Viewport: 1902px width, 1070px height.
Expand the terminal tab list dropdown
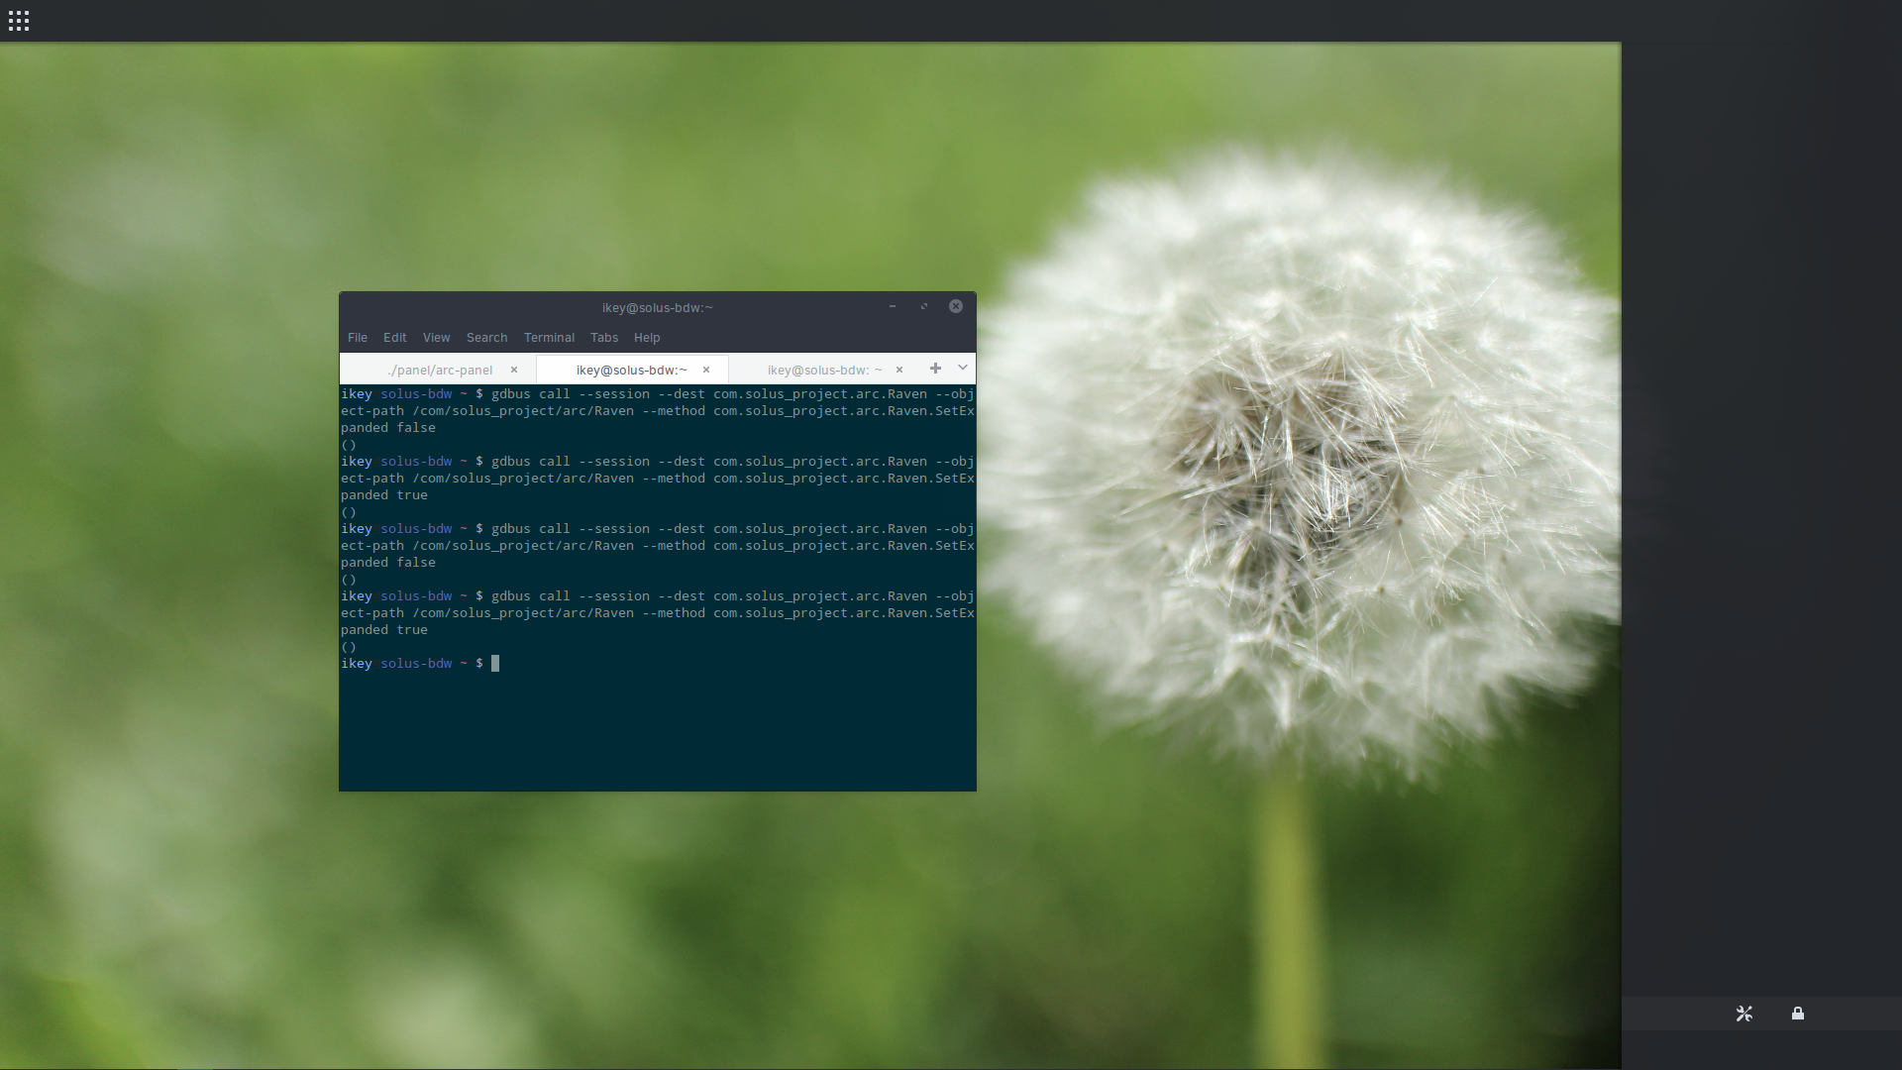click(x=962, y=369)
